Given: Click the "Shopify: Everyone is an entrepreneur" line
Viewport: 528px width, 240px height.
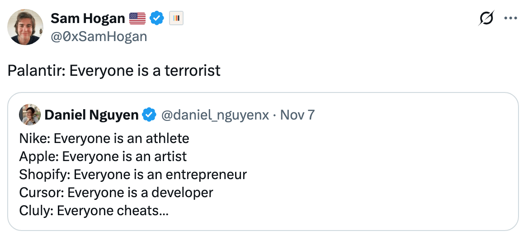Looking at the screenshot, I should 133,175.
